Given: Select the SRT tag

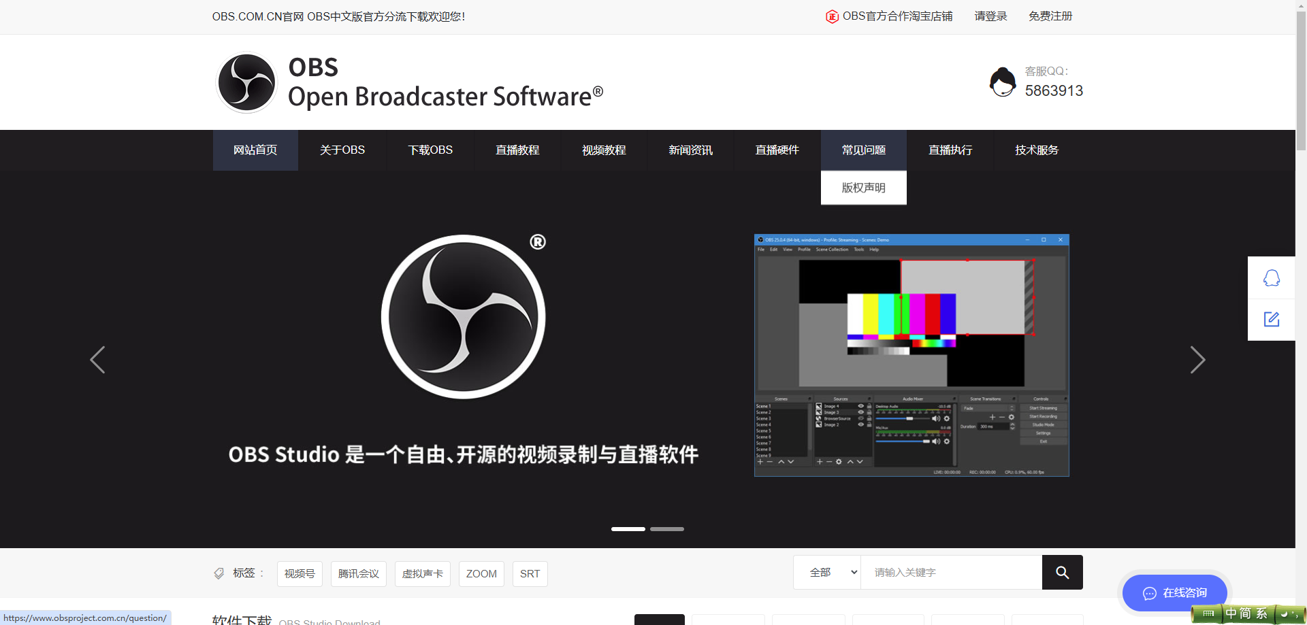Looking at the screenshot, I should [x=530, y=574].
